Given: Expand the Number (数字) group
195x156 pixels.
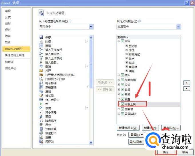Looking at the screenshot, I should pos(127,58).
